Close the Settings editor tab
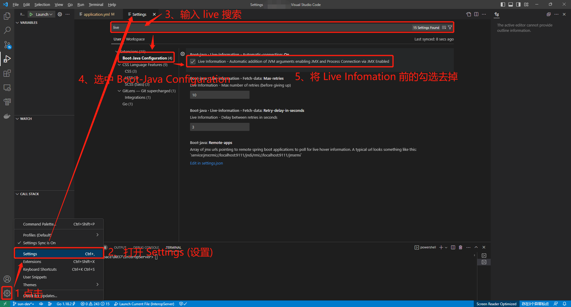Viewport: 571px width, 307px height. click(154, 14)
